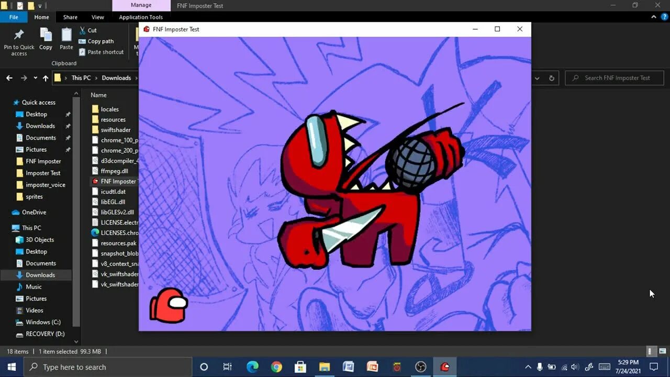Open RECOVERY (D:) drive
The height and width of the screenshot is (377, 670).
(45, 334)
